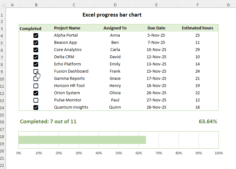This screenshot has height=169, width=236.
Task: Select the 63.64% percentage cell
Action: [x=208, y=121]
